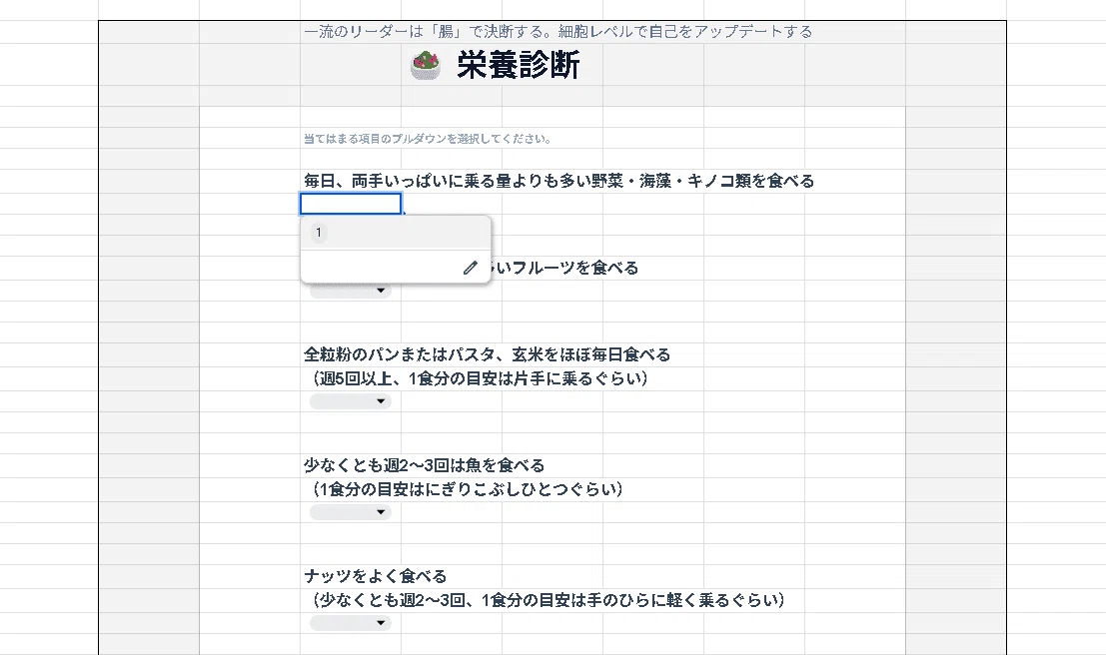Open dropdown under the whole grain bread question
Image resolution: width=1106 pixels, height=655 pixels.
(351, 401)
